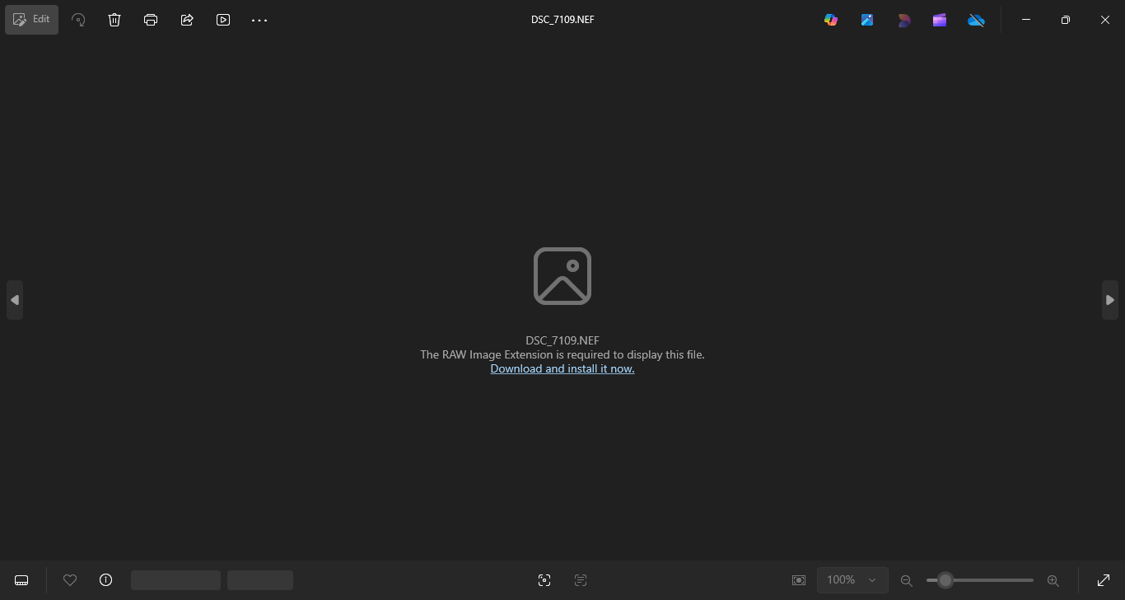This screenshot has width=1125, height=600.
Task: Delete the DSC_7109.NEF photo with trash icon
Action: (114, 20)
